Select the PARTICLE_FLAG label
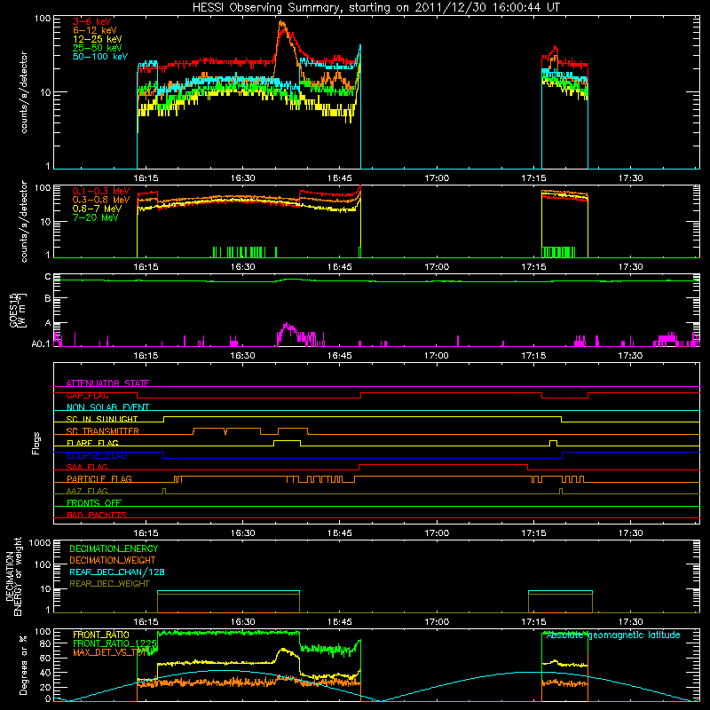710x710 pixels. pyautogui.click(x=99, y=478)
